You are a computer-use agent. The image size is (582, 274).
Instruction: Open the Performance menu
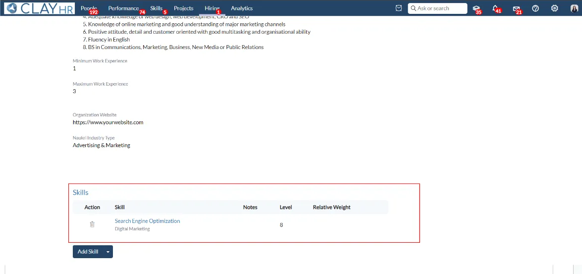coord(124,8)
